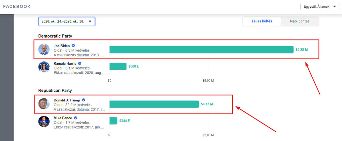Screen dimensions: 342x141
Task: Click the Facebook logo in header
Action: (x=17, y=7)
